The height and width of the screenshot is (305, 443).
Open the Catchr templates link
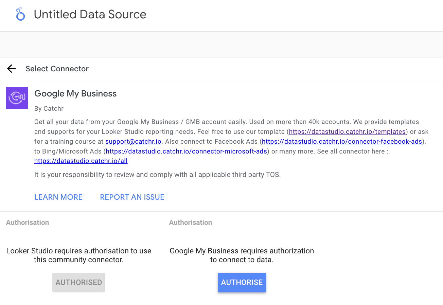(x=347, y=131)
